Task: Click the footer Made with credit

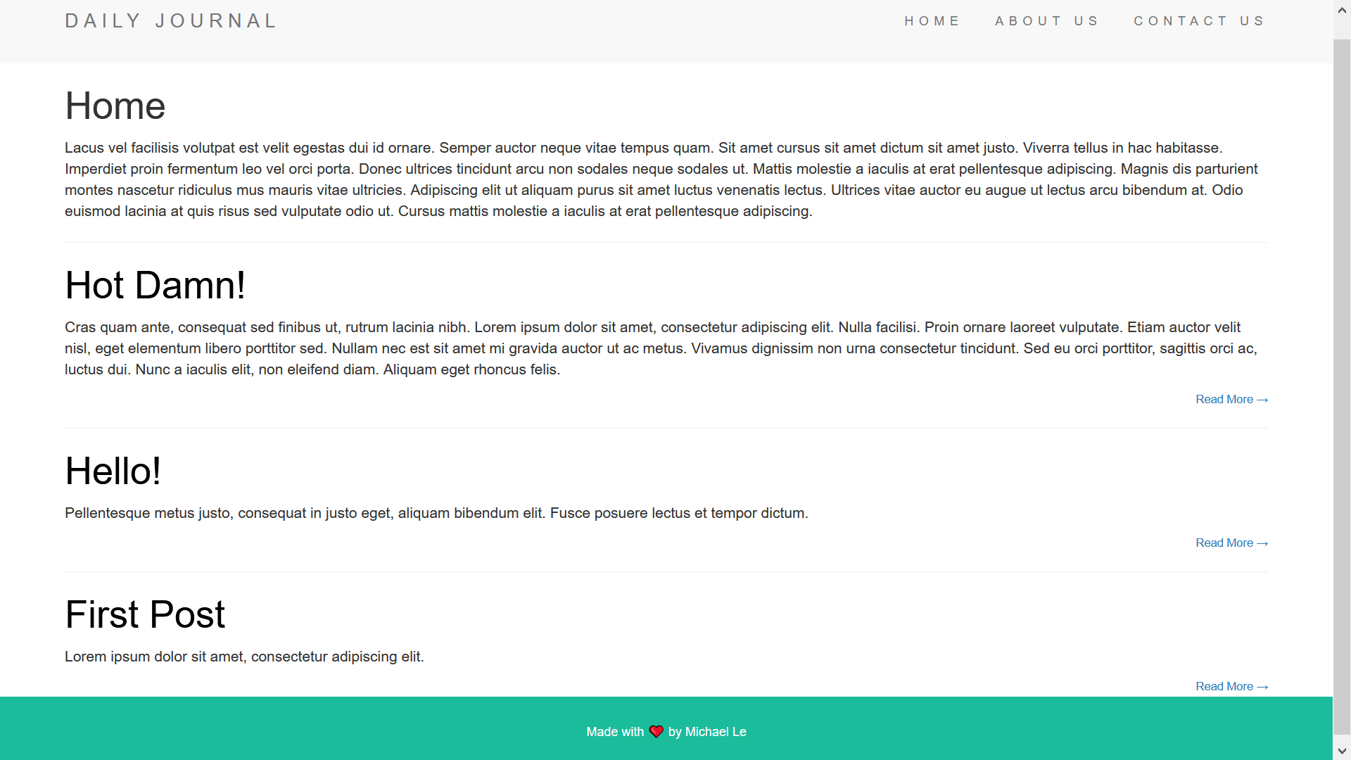Action: coord(666,731)
